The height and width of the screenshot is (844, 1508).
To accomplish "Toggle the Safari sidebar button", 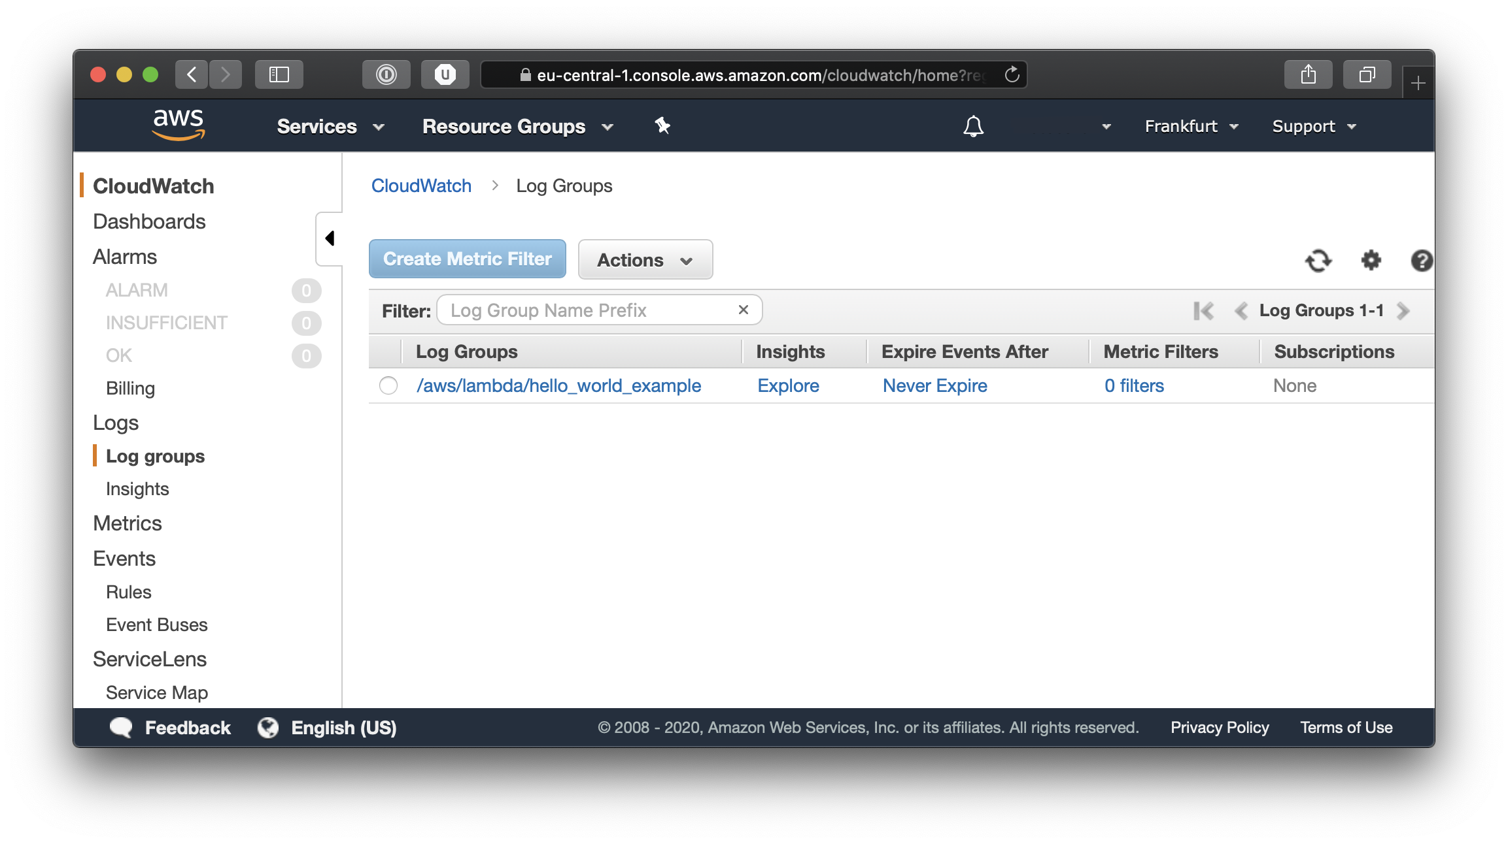I will tap(279, 74).
